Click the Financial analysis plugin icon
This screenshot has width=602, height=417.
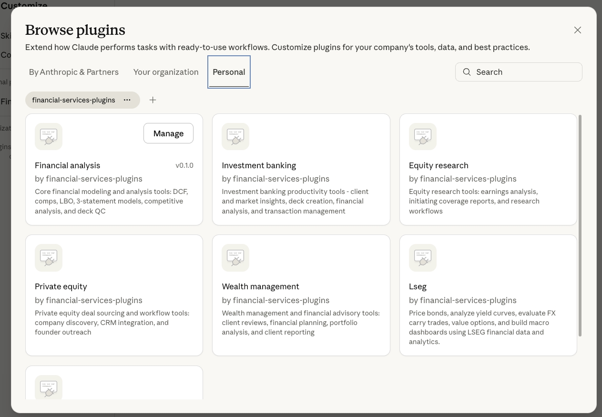[49, 137]
